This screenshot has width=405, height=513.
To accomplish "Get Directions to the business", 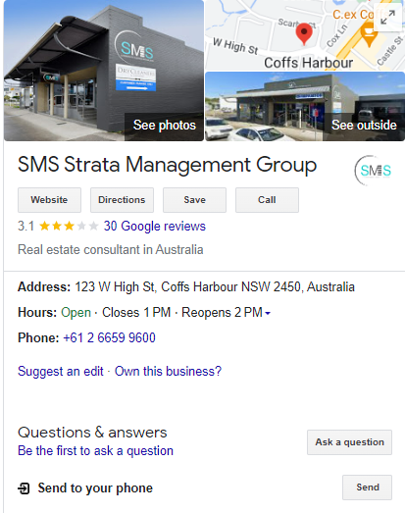I will 122,200.
